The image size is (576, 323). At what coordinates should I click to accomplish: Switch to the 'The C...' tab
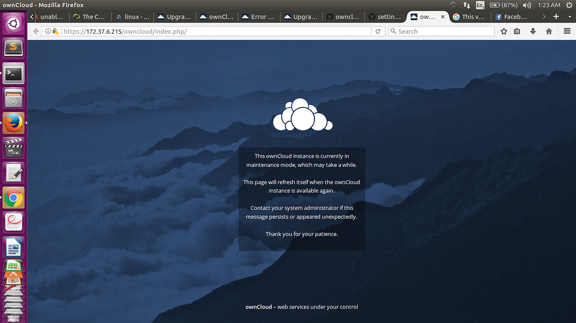pos(89,16)
